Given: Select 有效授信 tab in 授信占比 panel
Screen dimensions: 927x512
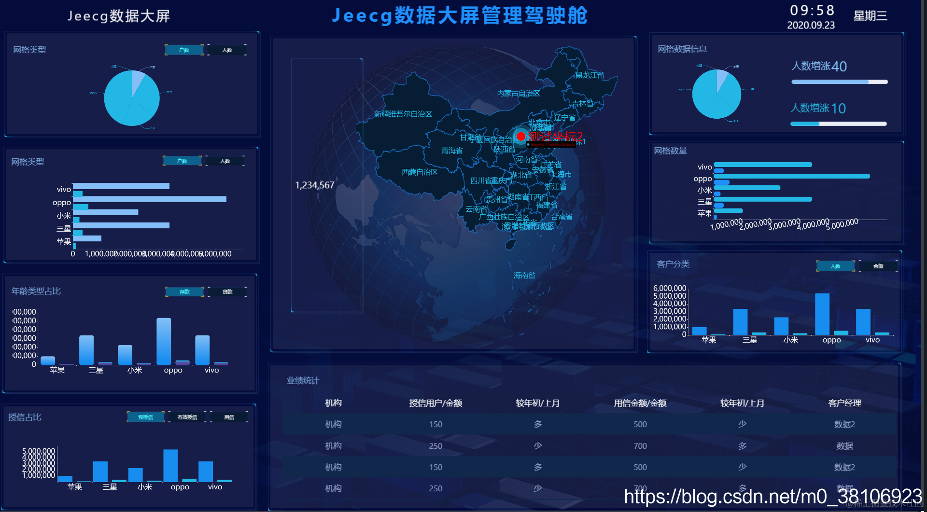Looking at the screenshot, I should [x=187, y=417].
